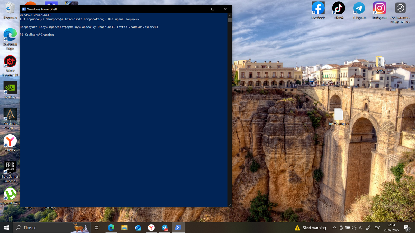The height and width of the screenshot is (233, 415).
Task: Switch to Microsoft Edge in the taskbar
Action: (x=111, y=227)
